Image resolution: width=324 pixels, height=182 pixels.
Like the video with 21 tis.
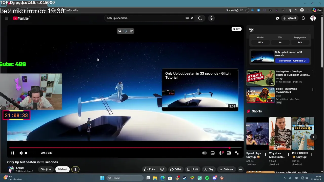[150, 169]
